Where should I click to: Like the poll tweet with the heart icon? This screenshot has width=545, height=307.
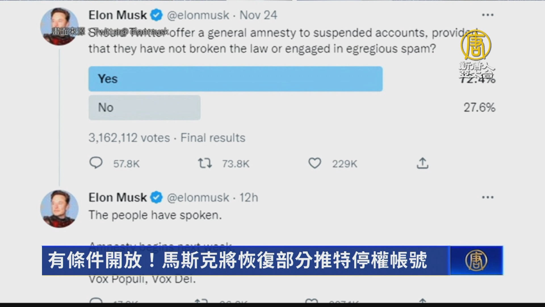click(315, 163)
